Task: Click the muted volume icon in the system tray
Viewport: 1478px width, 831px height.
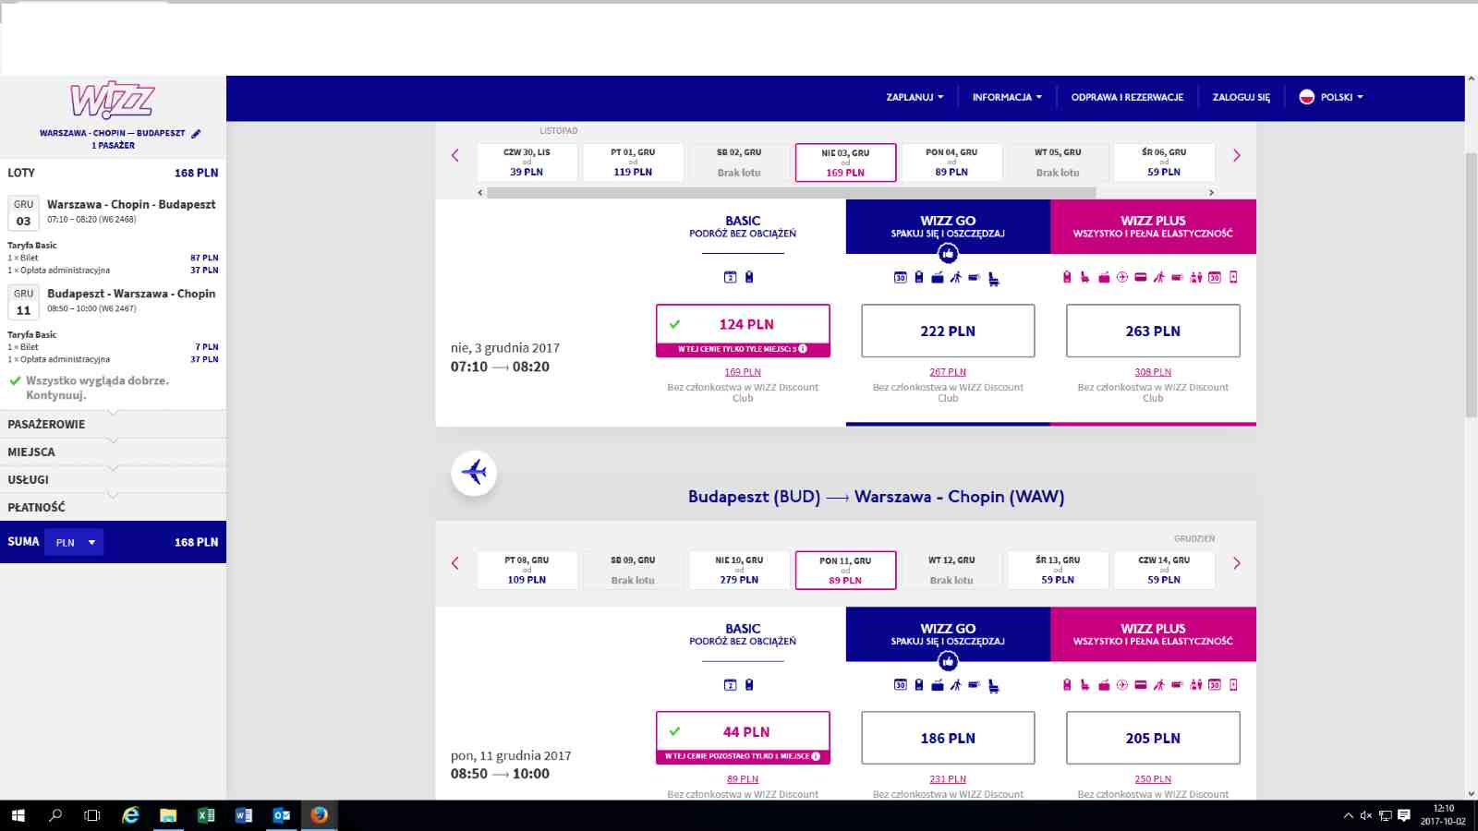Action: (x=1366, y=815)
